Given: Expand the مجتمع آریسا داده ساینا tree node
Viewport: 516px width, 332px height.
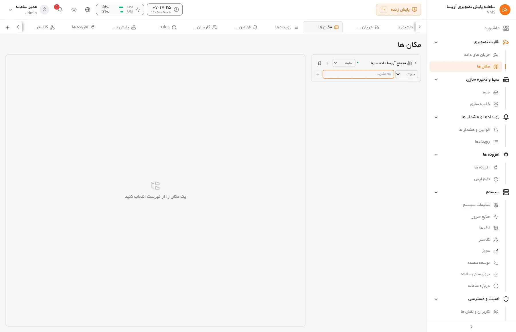Looking at the screenshot, I should point(416,63).
